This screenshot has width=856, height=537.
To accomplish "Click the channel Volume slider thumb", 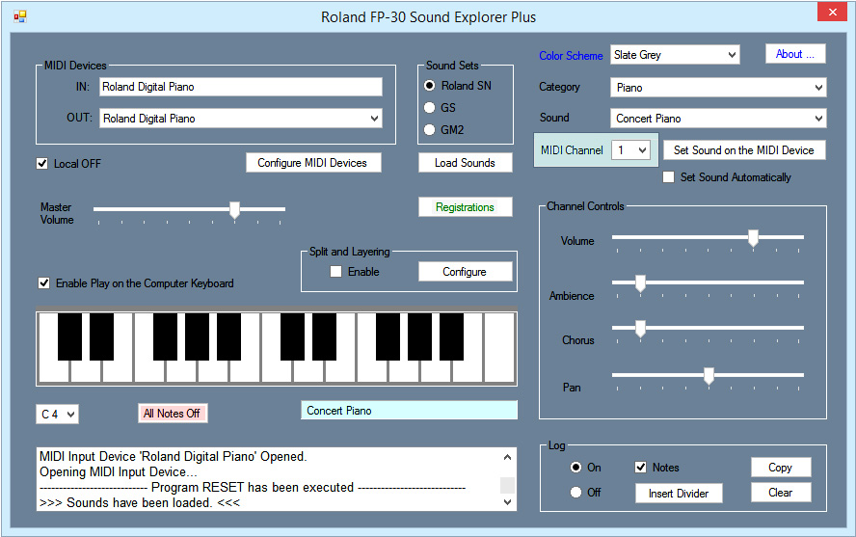I will coord(754,238).
